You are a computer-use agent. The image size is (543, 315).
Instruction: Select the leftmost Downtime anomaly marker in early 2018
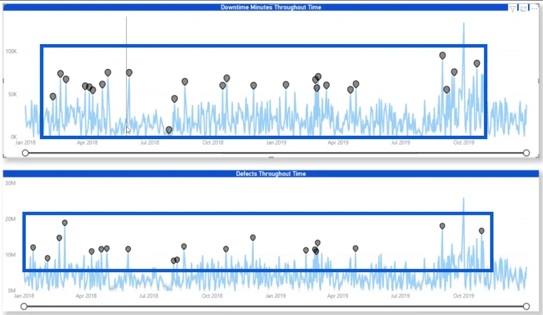pos(53,96)
